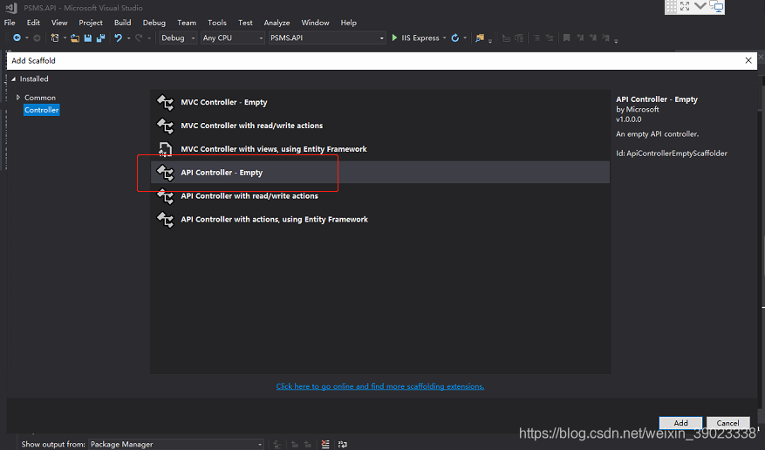Click the Add button
This screenshot has width=765, height=450.
[680, 423]
